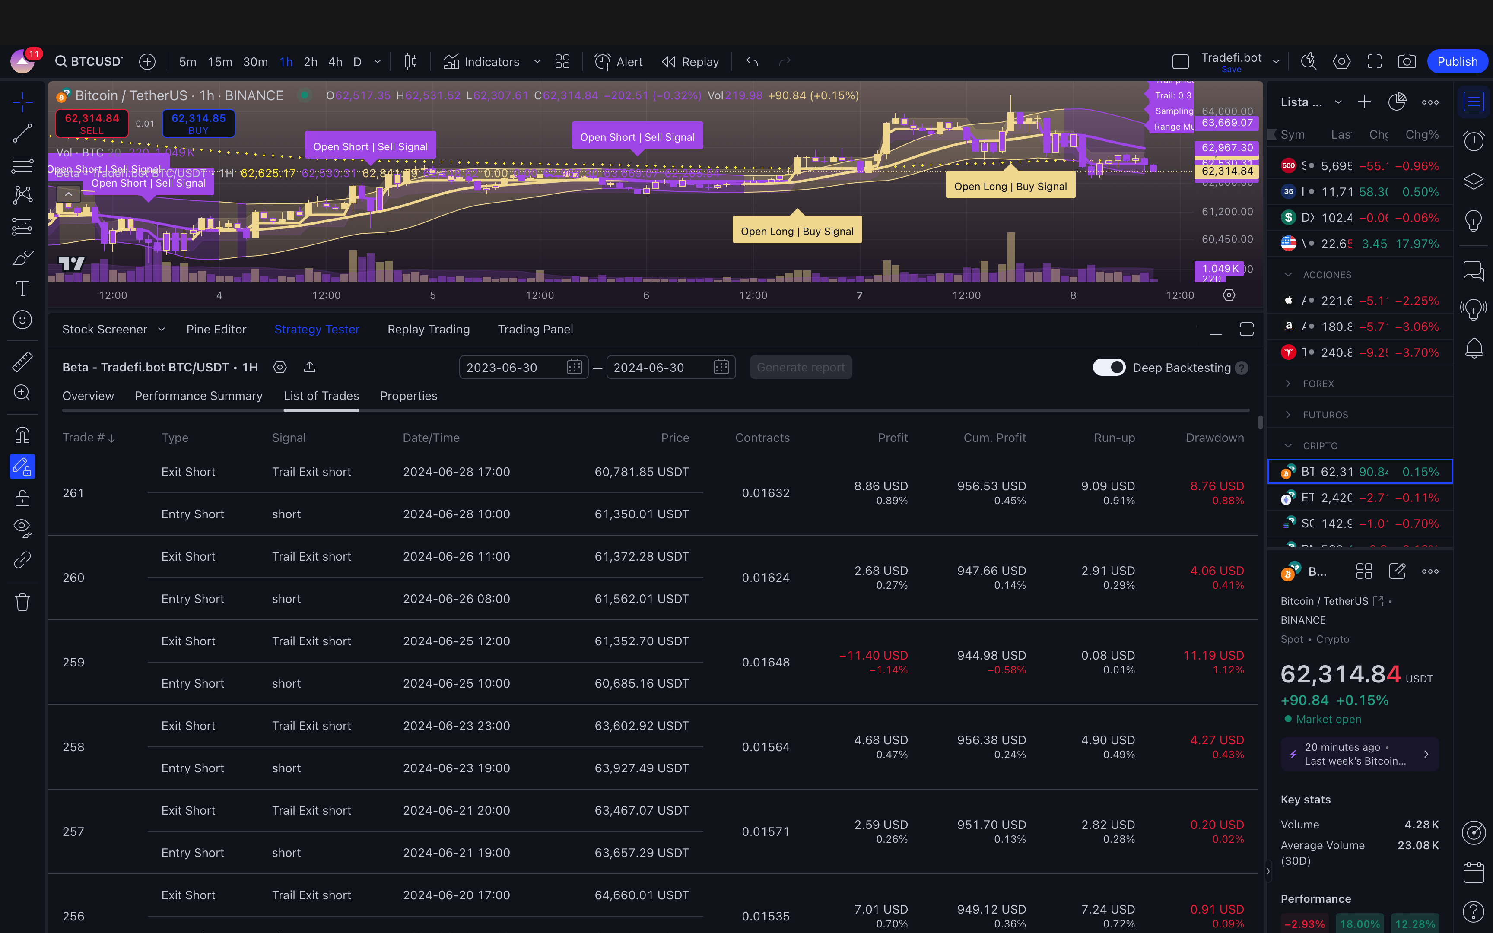Viewport: 1493px width, 933px height.
Task: Switch to Performance Summary tab
Action: (x=199, y=396)
